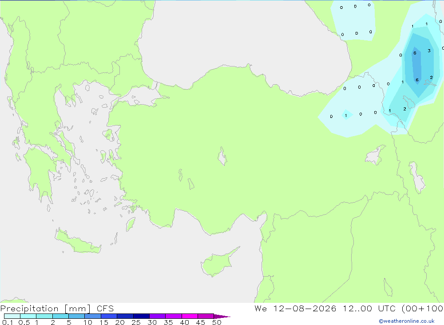The height and width of the screenshot is (325, 444).
Task: Click the '20' legend scale label
Action: [x=120, y=322]
